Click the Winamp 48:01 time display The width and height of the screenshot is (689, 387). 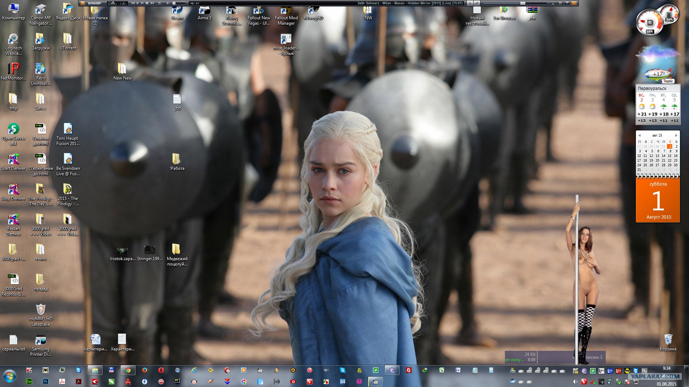(x=194, y=3)
